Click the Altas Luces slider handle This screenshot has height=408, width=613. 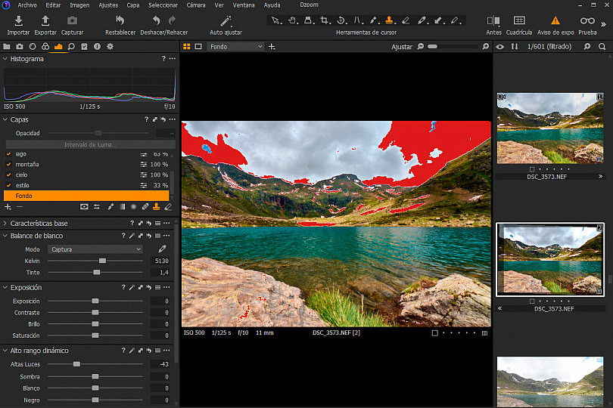(x=76, y=364)
